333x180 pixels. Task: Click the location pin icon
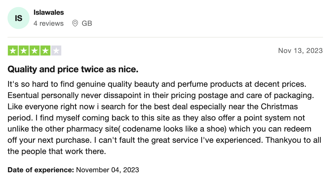coord(75,23)
